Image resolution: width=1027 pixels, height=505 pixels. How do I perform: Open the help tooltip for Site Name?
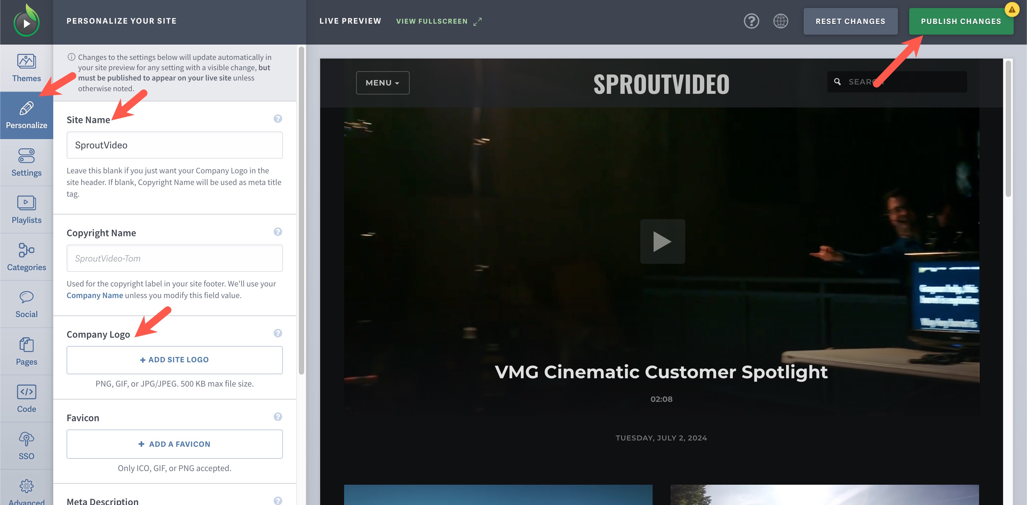(277, 118)
